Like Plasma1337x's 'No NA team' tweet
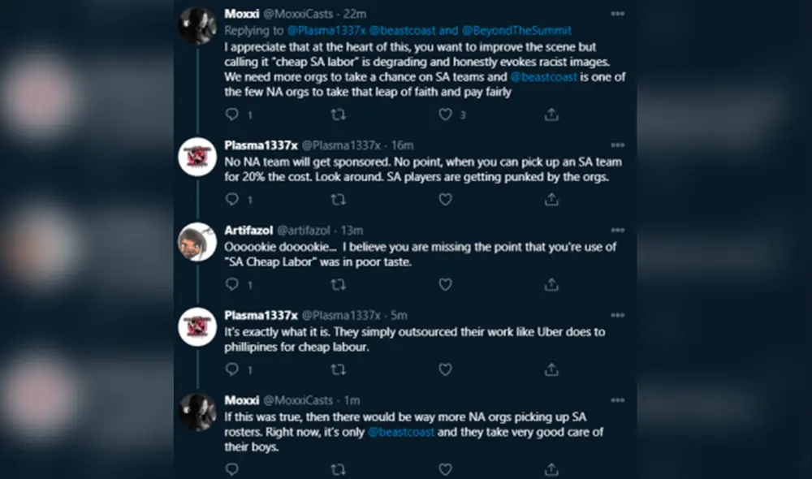This screenshot has height=479, width=812. (x=445, y=199)
